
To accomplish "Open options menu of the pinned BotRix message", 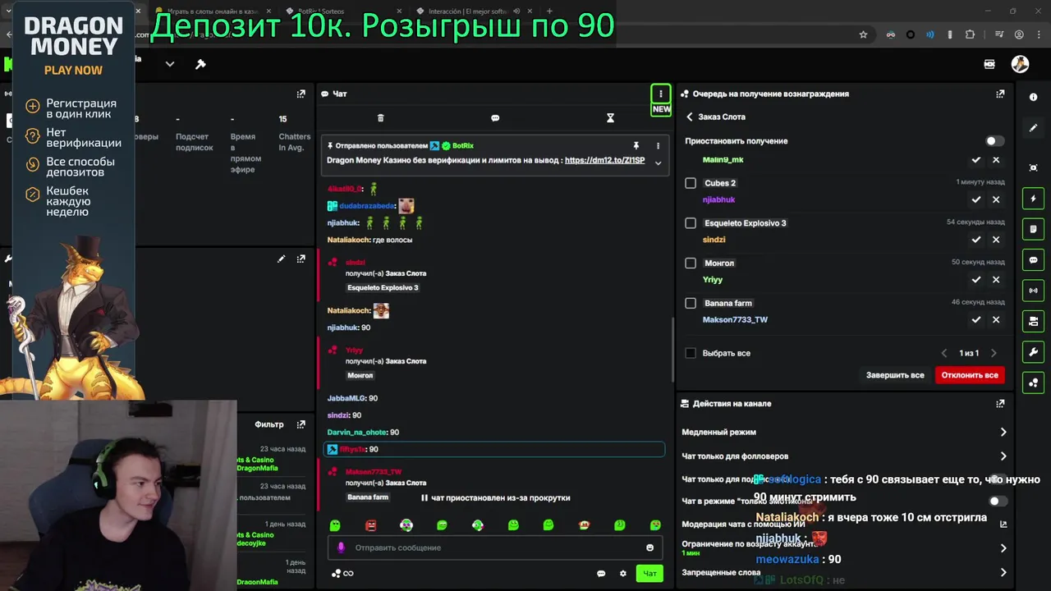I will tap(658, 145).
